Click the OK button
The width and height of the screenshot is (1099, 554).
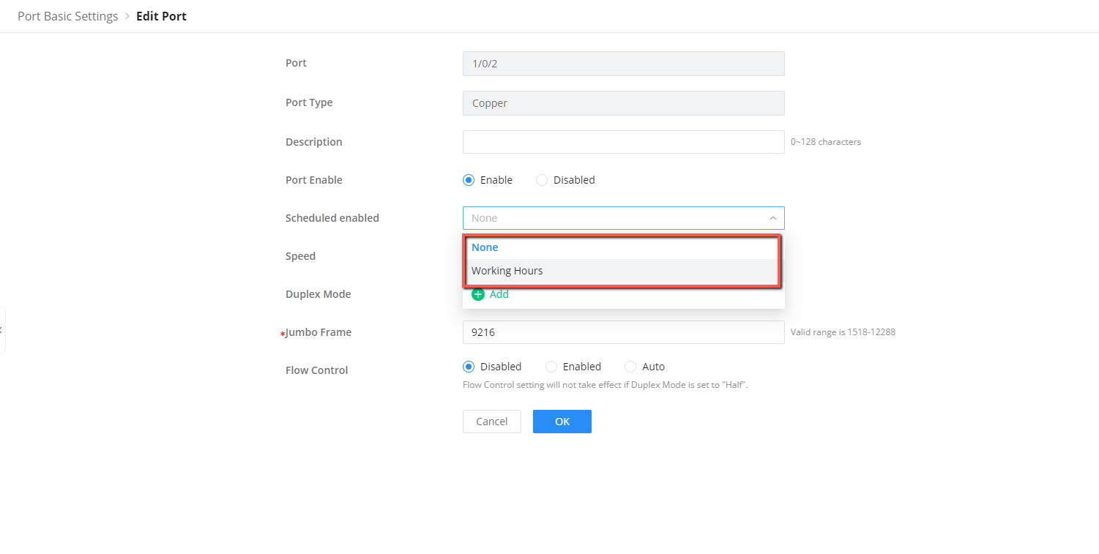click(562, 422)
